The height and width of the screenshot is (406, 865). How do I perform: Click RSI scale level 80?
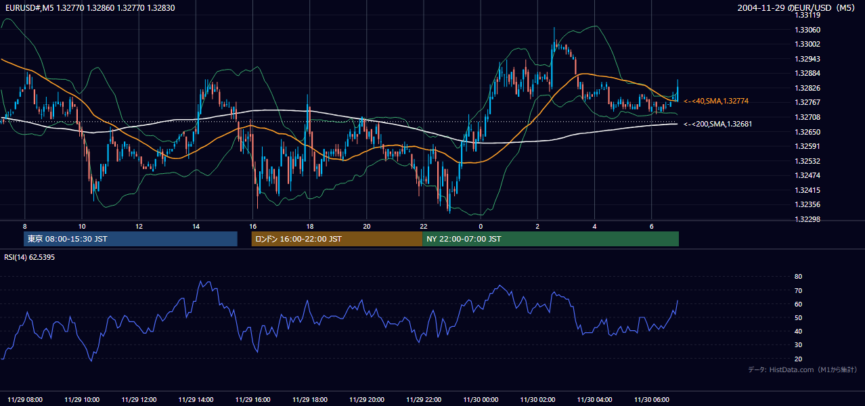pos(798,277)
